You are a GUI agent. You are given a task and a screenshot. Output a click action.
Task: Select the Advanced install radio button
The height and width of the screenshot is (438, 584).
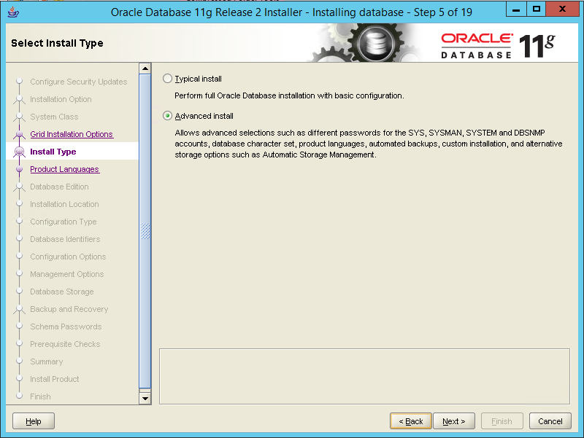coord(168,116)
